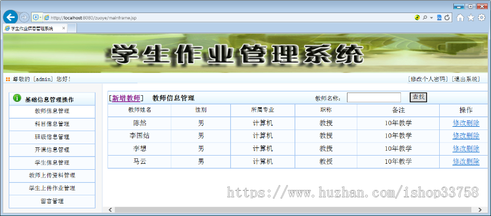The height and width of the screenshot is (216, 491).
Task: Maximize the browser window
Action: pos(470,6)
